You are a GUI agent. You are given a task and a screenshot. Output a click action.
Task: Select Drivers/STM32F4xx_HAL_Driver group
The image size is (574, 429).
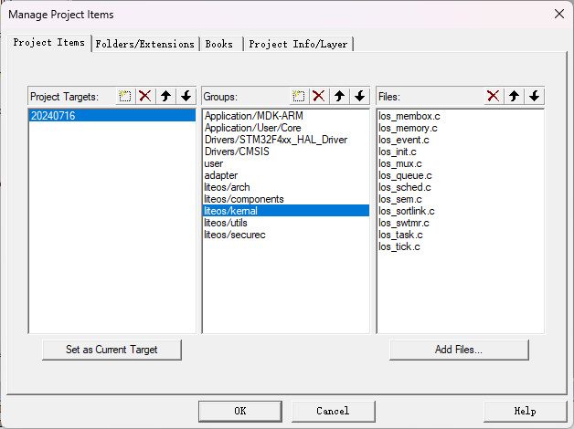click(x=286, y=140)
